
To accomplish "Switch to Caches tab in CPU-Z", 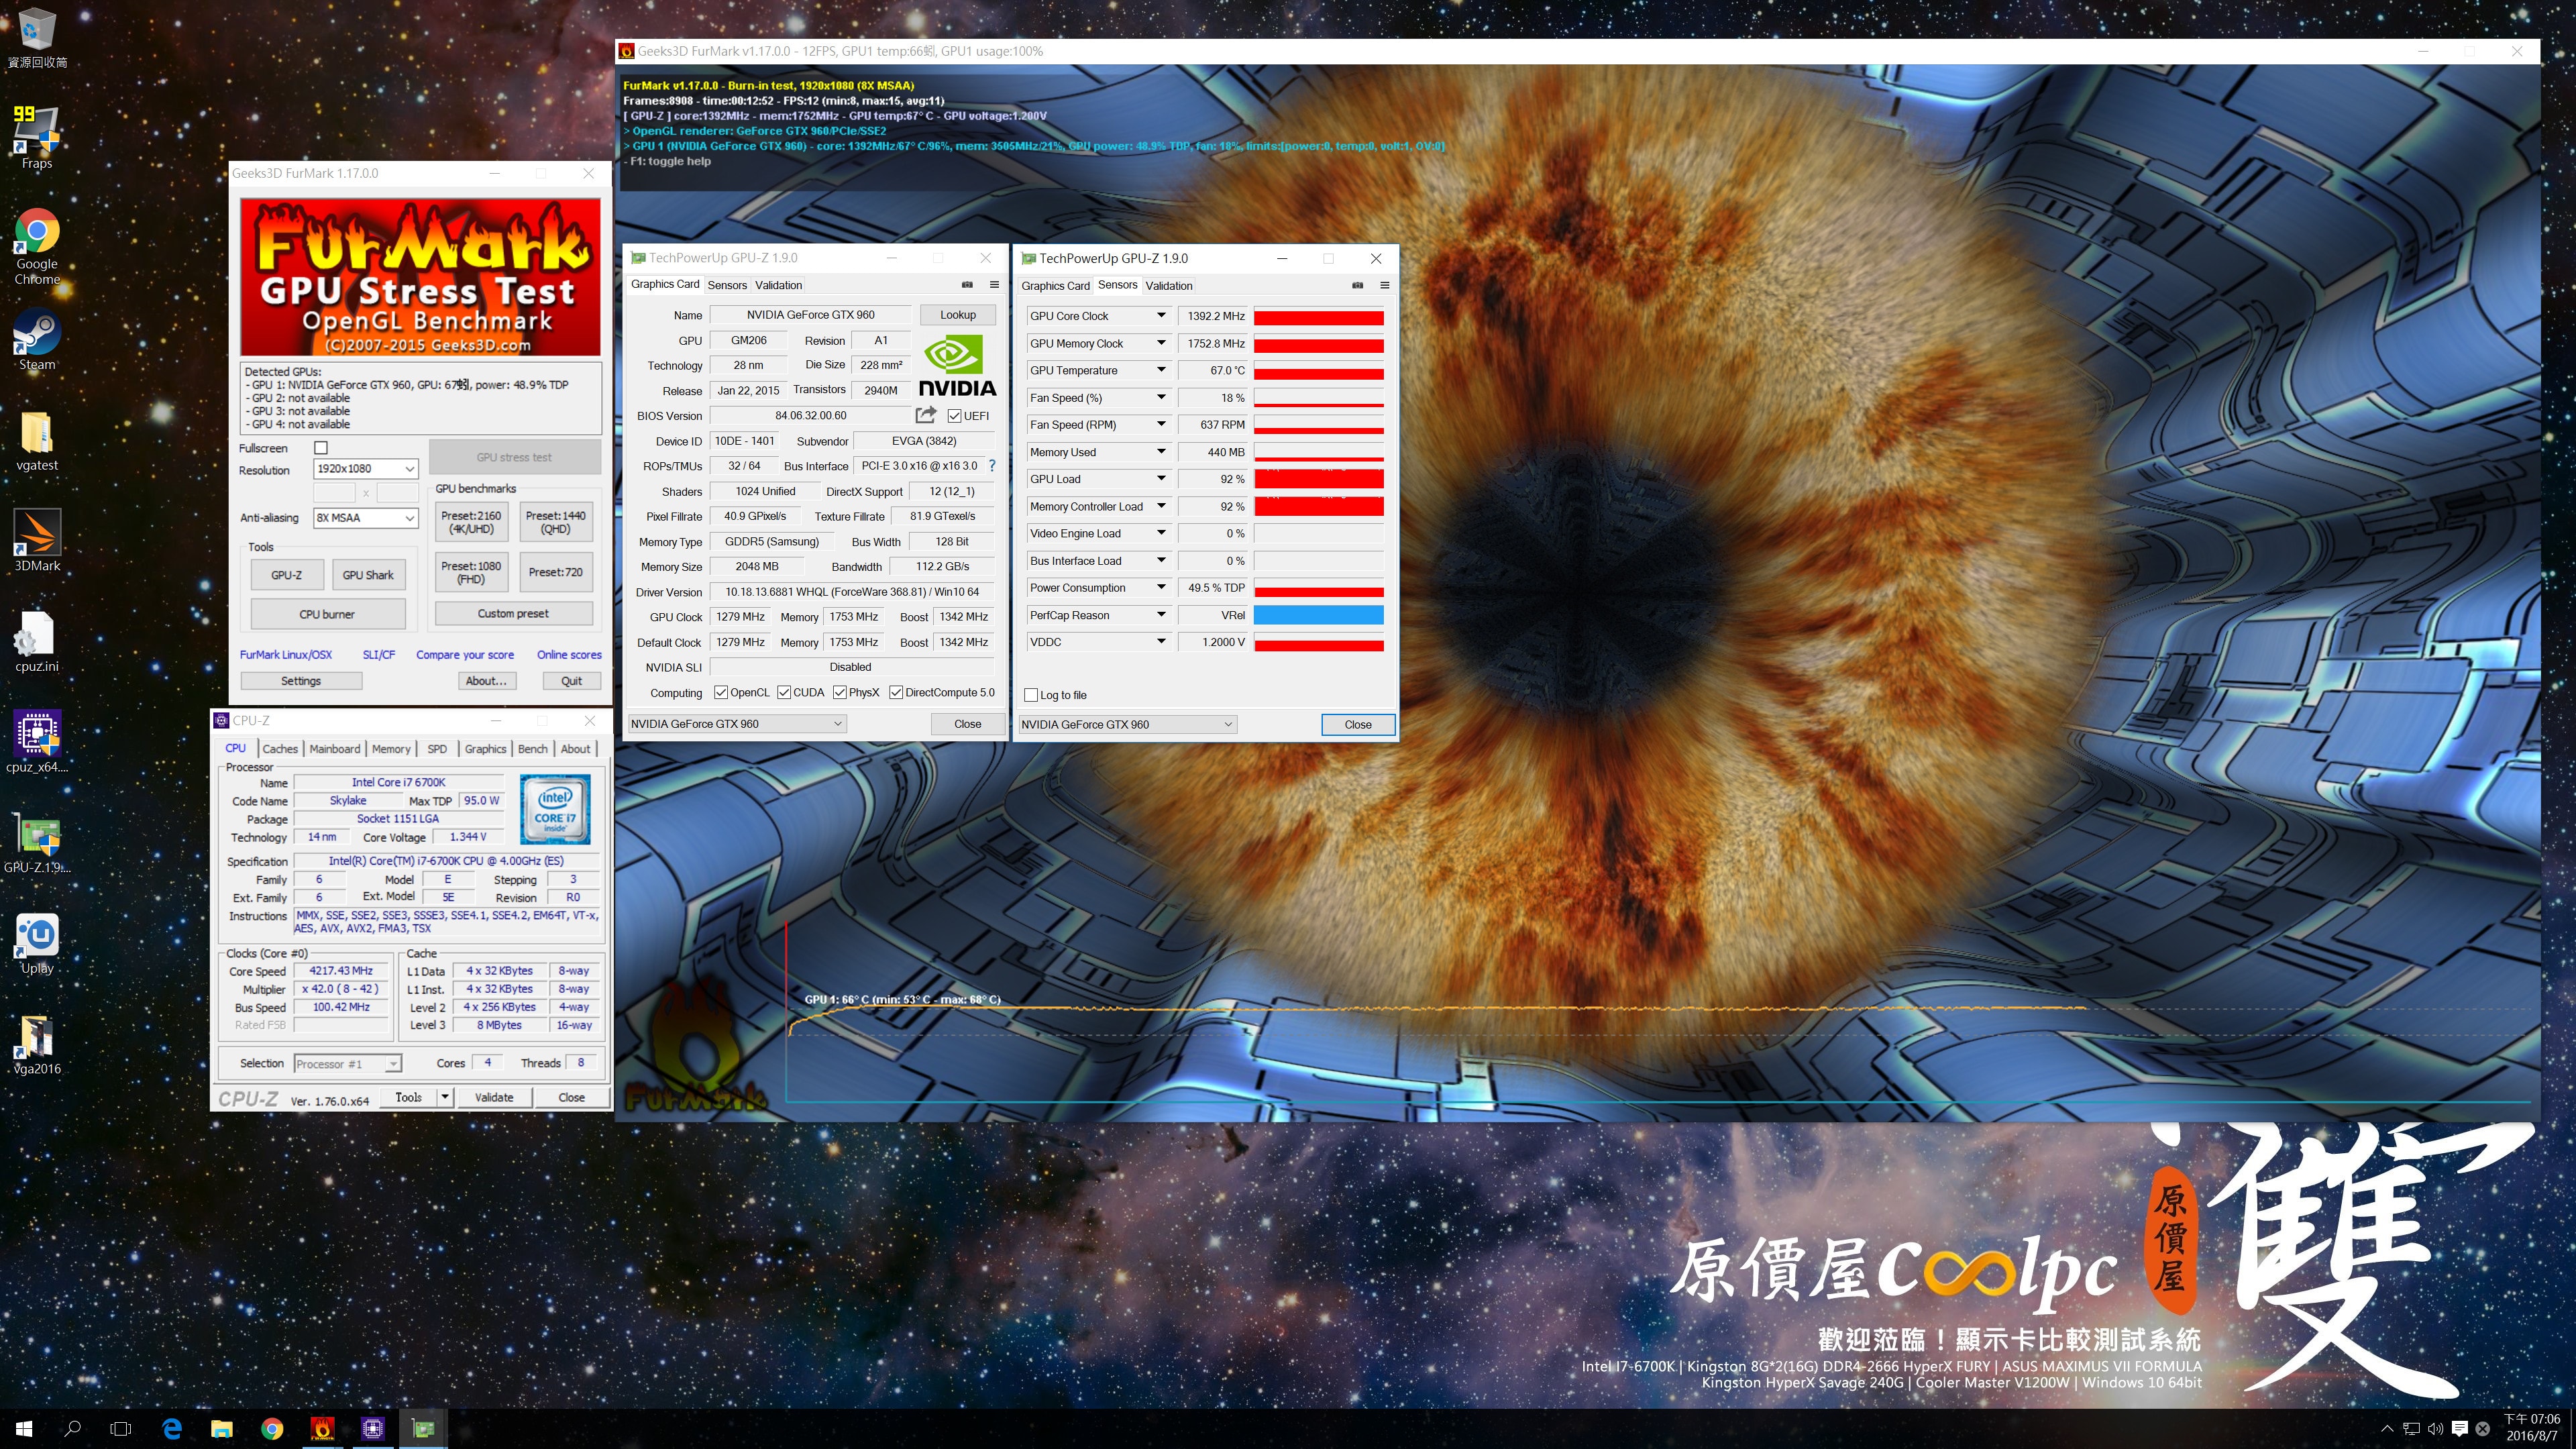I will (x=280, y=749).
